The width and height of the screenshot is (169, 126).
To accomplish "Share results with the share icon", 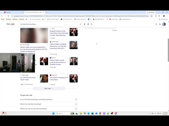I will [156, 24].
